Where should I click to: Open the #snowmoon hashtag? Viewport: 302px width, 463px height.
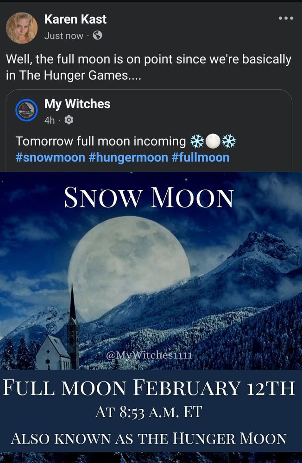50,157
